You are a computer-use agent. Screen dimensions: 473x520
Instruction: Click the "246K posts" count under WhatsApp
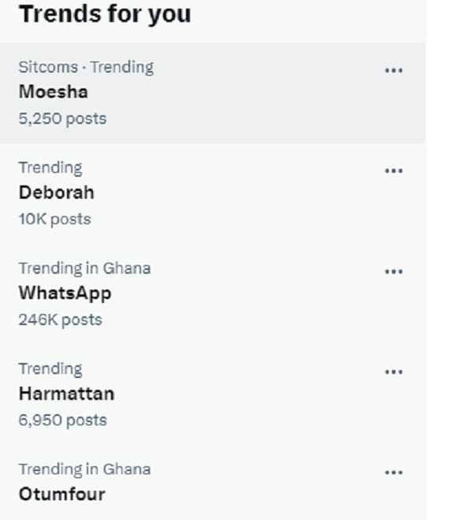click(x=60, y=320)
